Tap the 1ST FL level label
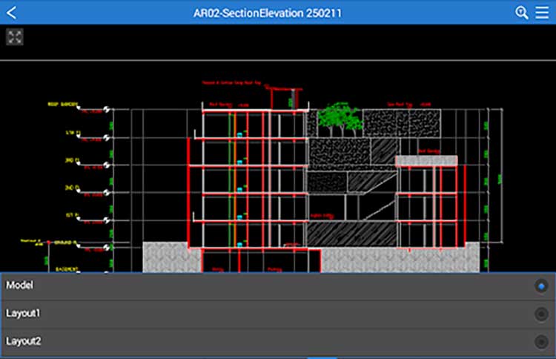The image size is (556, 359). [x=70, y=214]
